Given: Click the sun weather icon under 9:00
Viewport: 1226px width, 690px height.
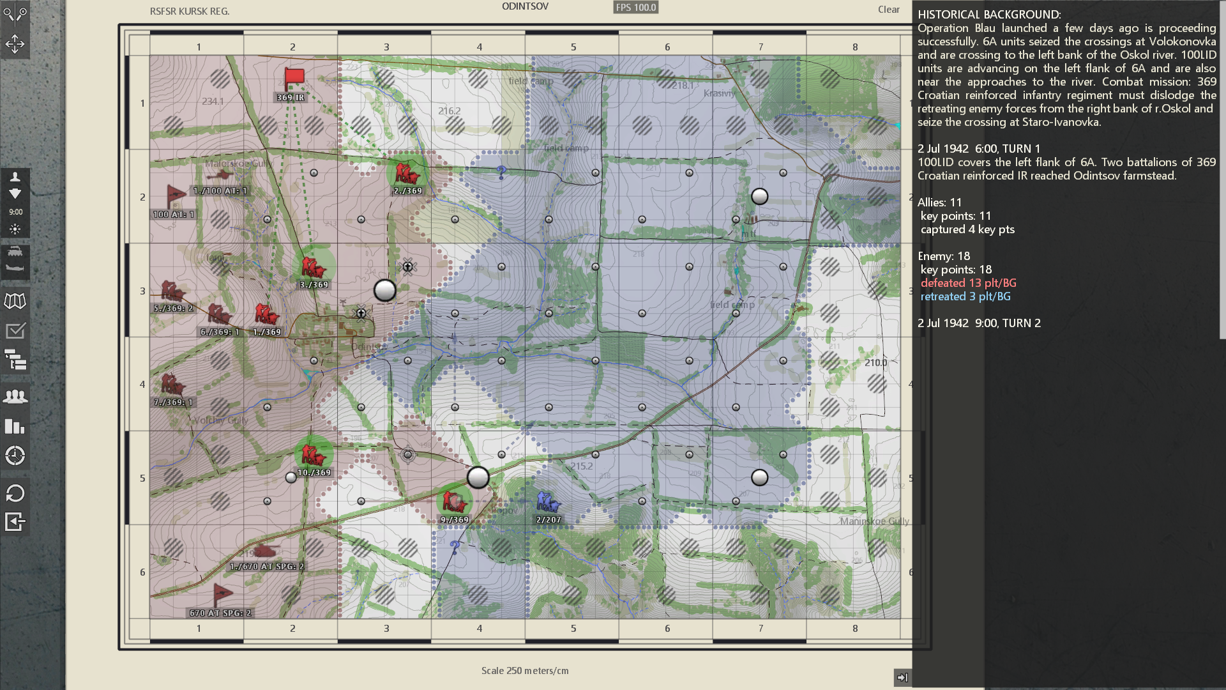Looking at the screenshot, I should pyautogui.click(x=15, y=229).
